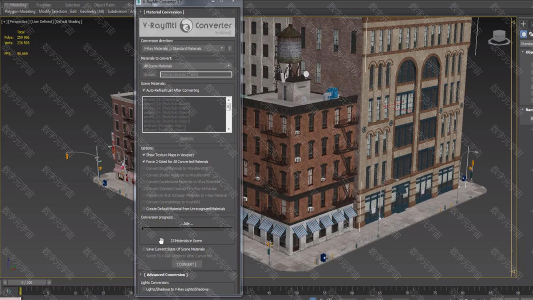Screen dimensions: 533x300
Task: Switch to the Selection ribbon tab
Action: (72, 5)
